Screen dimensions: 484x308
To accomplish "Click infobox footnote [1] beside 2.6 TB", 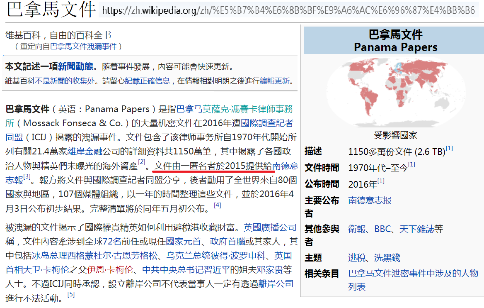I will (449, 149).
